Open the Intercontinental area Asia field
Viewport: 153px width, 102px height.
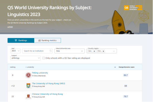[70, 51]
